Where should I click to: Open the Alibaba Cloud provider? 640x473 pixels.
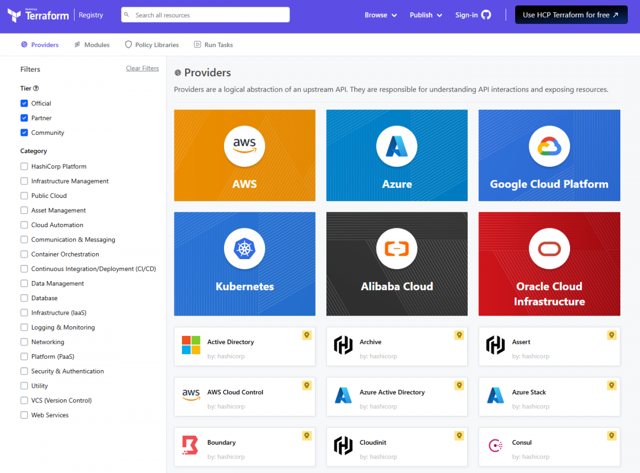397,263
